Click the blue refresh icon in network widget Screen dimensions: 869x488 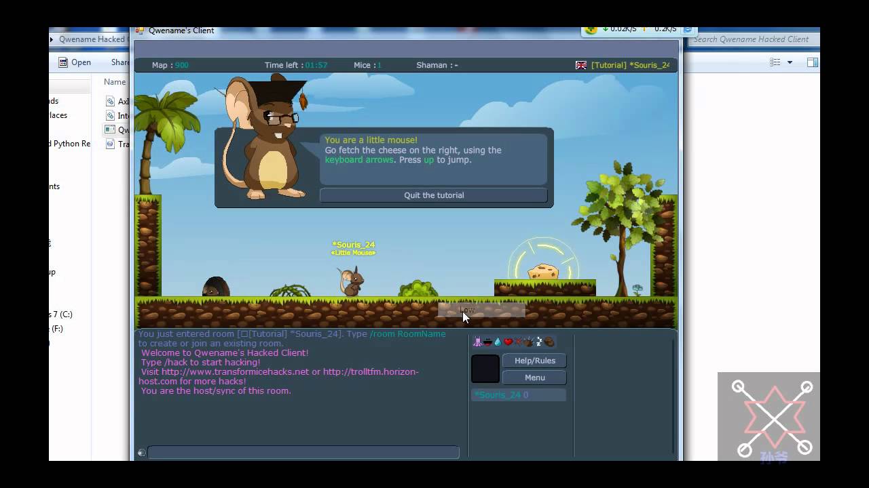pos(687,30)
